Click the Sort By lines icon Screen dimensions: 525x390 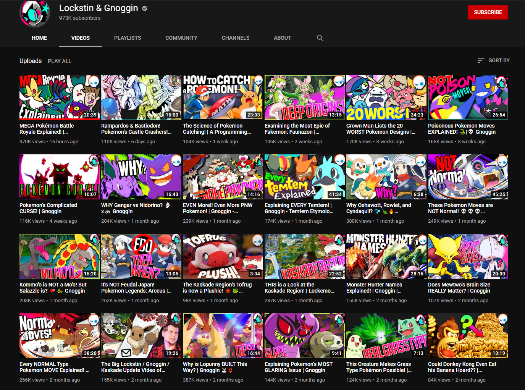pyautogui.click(x=481, y=61)
